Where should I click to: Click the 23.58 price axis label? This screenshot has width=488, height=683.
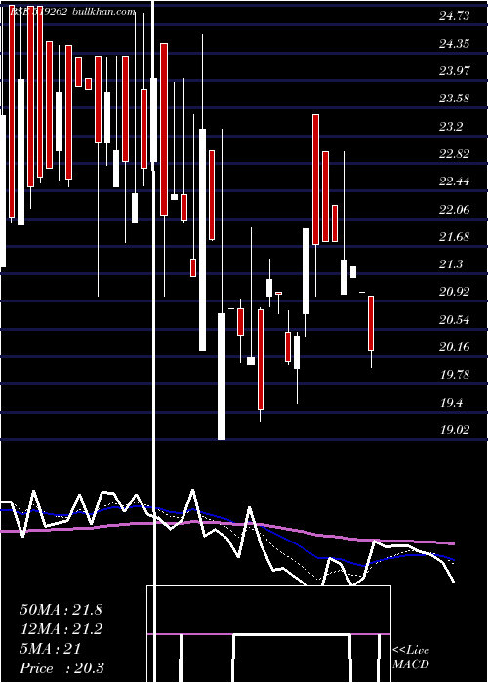click(x=455, y=99)
